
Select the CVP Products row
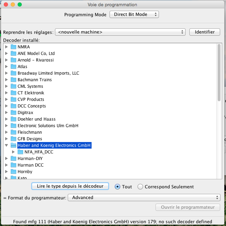(x=31, y=99)
